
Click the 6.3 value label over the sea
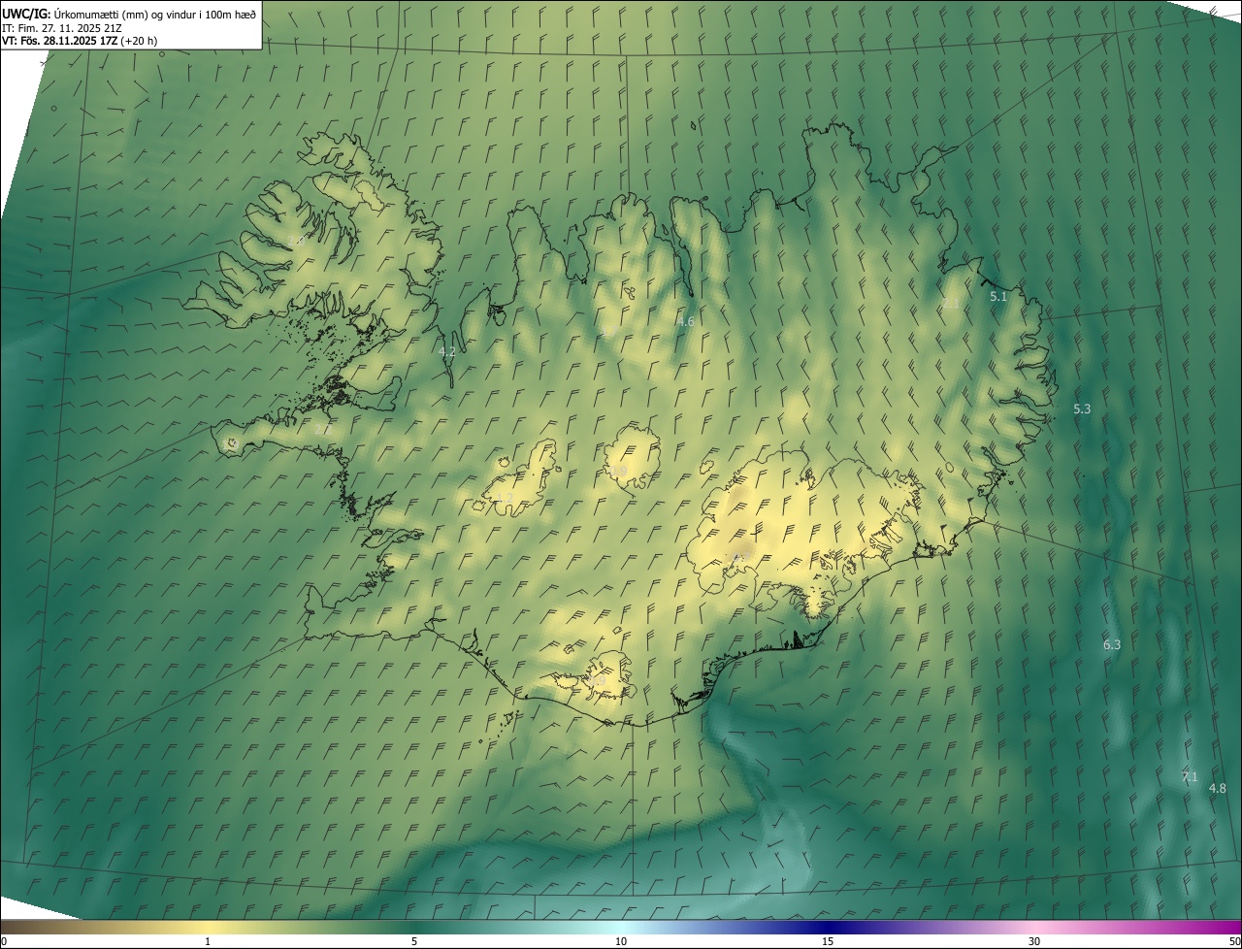(1112, 645)
